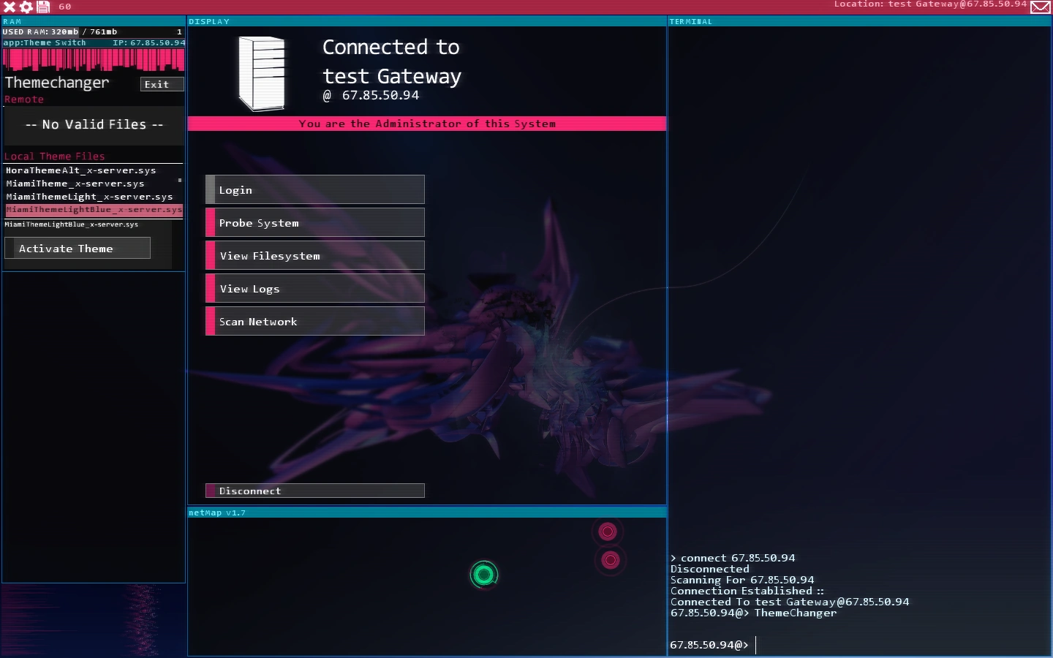Screen dimensions: 1053x658
Task: Click the 'Scanning For 67.85.50.94' terminal line
Action: click(742, 580)
